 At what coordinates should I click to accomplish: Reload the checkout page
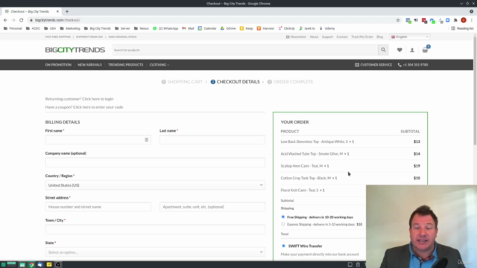point(22,20)
